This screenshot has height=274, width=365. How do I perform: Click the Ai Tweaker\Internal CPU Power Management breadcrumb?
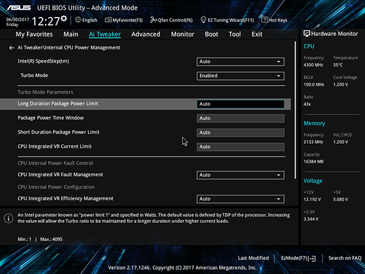coord(69,47)
